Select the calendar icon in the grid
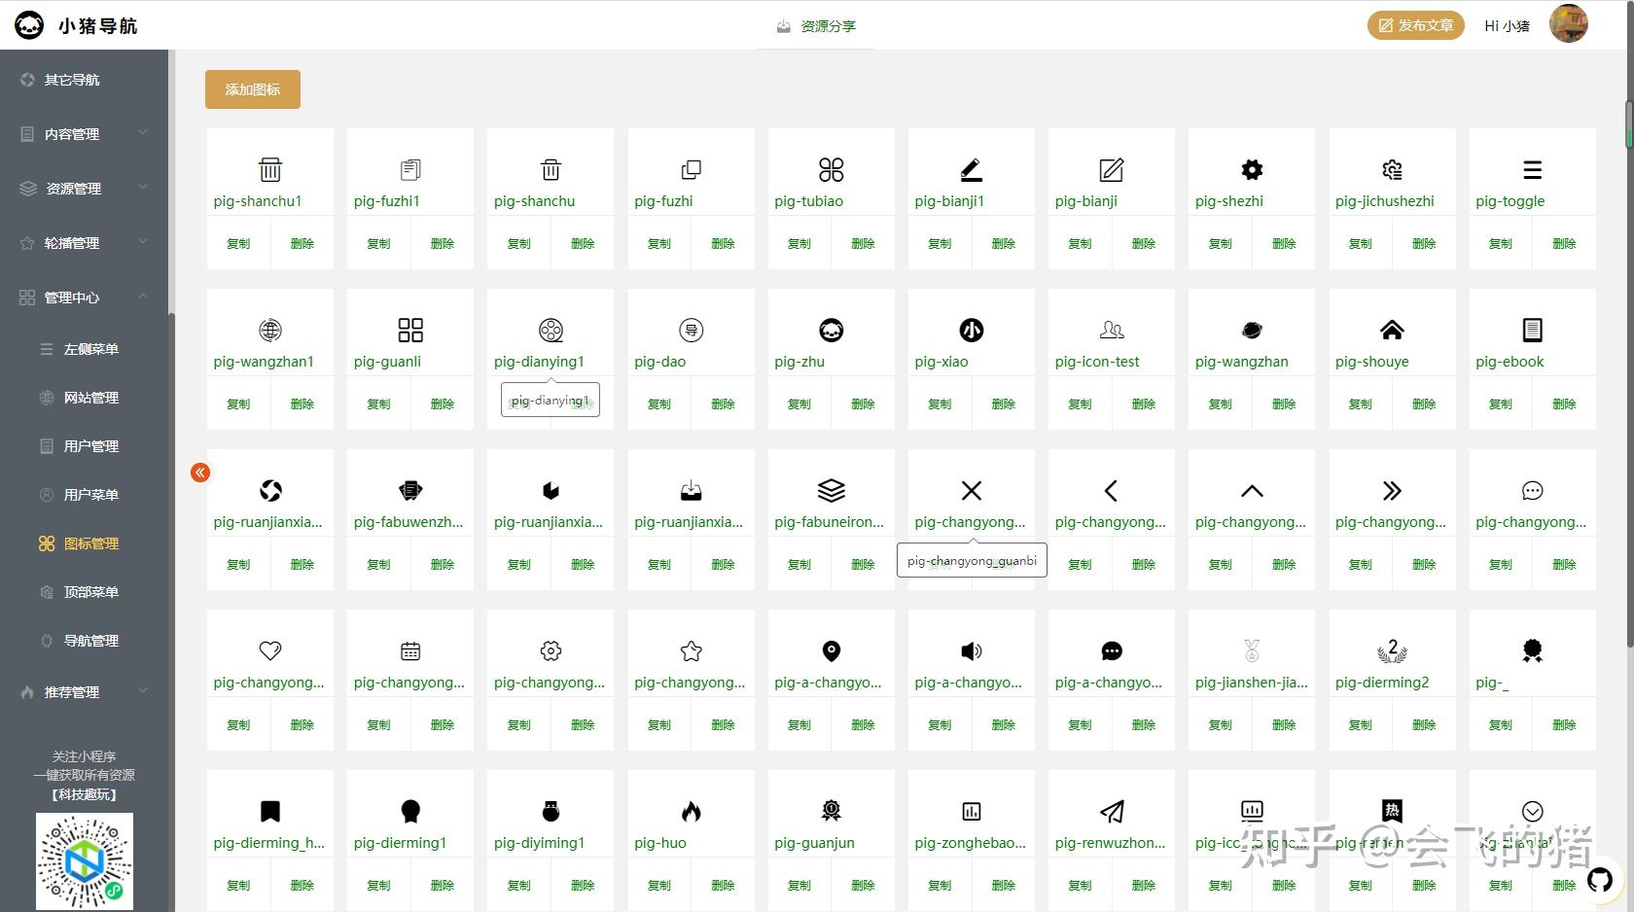1634x912 pixels. point(410,651)
